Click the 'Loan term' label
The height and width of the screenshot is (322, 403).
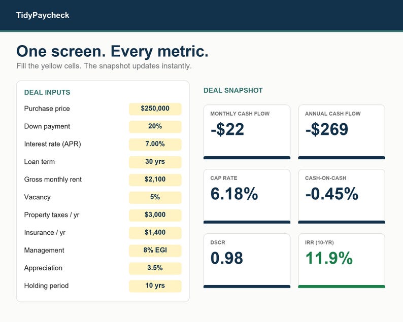(x=39, y=162)
